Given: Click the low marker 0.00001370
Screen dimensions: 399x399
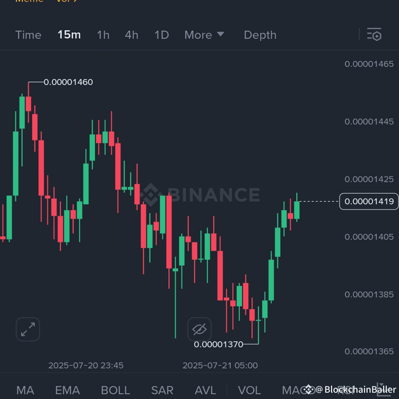Looking at the screenshot, I should 218,344.
